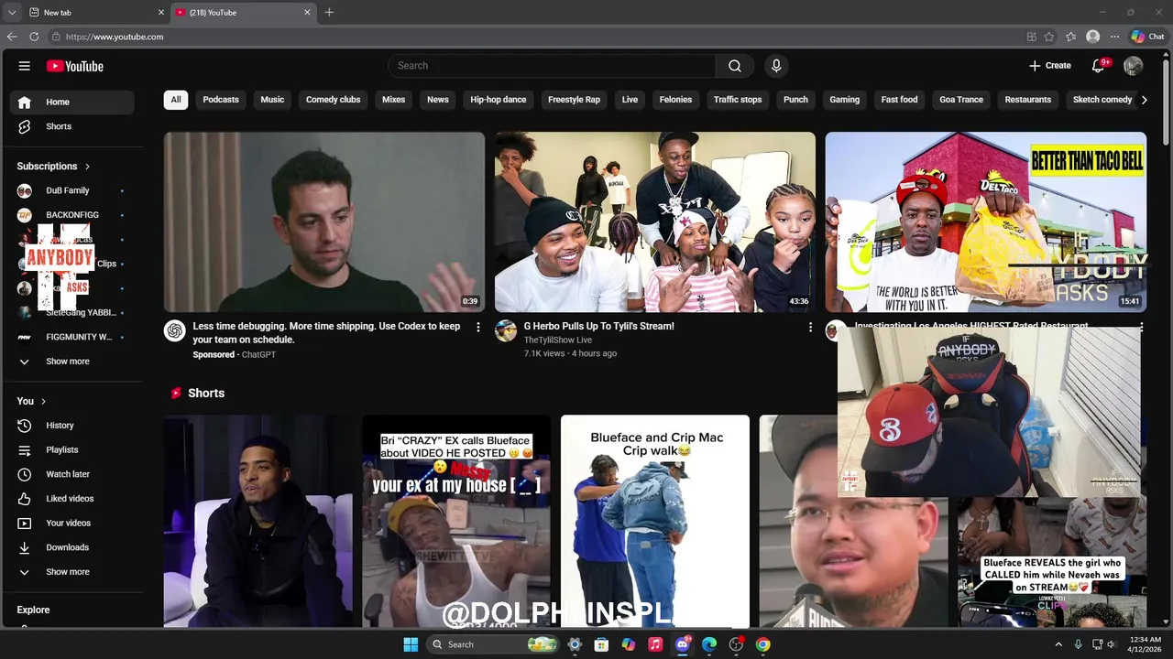Open Shorts in the sidebar

pyautogui.click(x=72, y=126)
